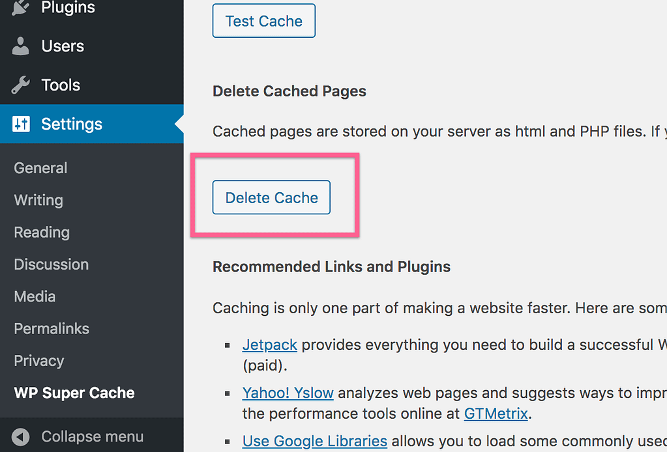The width and height of the screenshot is (667, 452).
Task: Open the Jetpack link
Action: (x=269, y=345)
